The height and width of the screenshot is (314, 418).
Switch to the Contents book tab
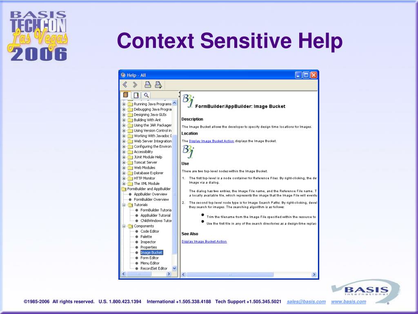(x=126, y=95)
